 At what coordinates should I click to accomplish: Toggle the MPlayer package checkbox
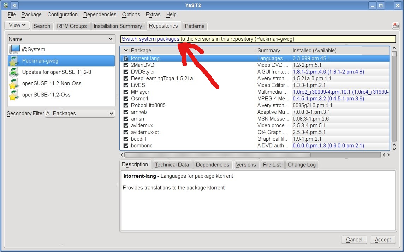(x=126, y=92)
